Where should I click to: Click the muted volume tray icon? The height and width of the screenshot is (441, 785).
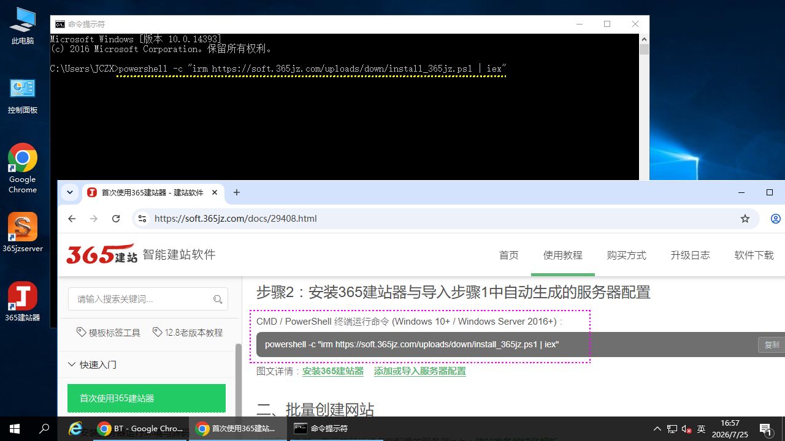coord(687,429)
